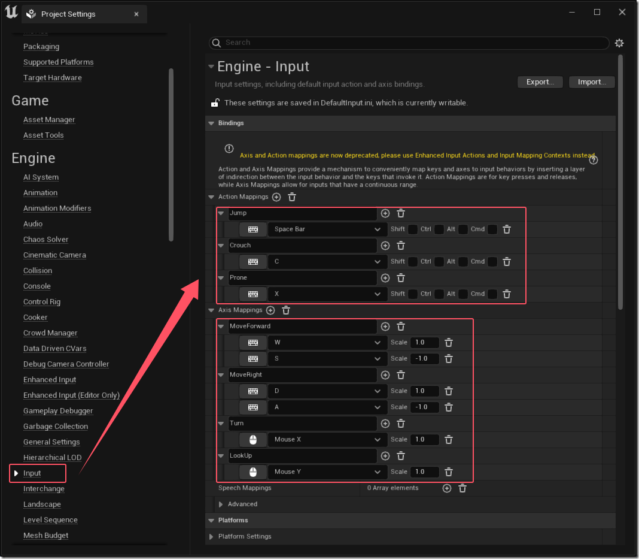The image size is (639, 559).
Task: Close the Project Settings tab
Action: [x=136, y=14]
